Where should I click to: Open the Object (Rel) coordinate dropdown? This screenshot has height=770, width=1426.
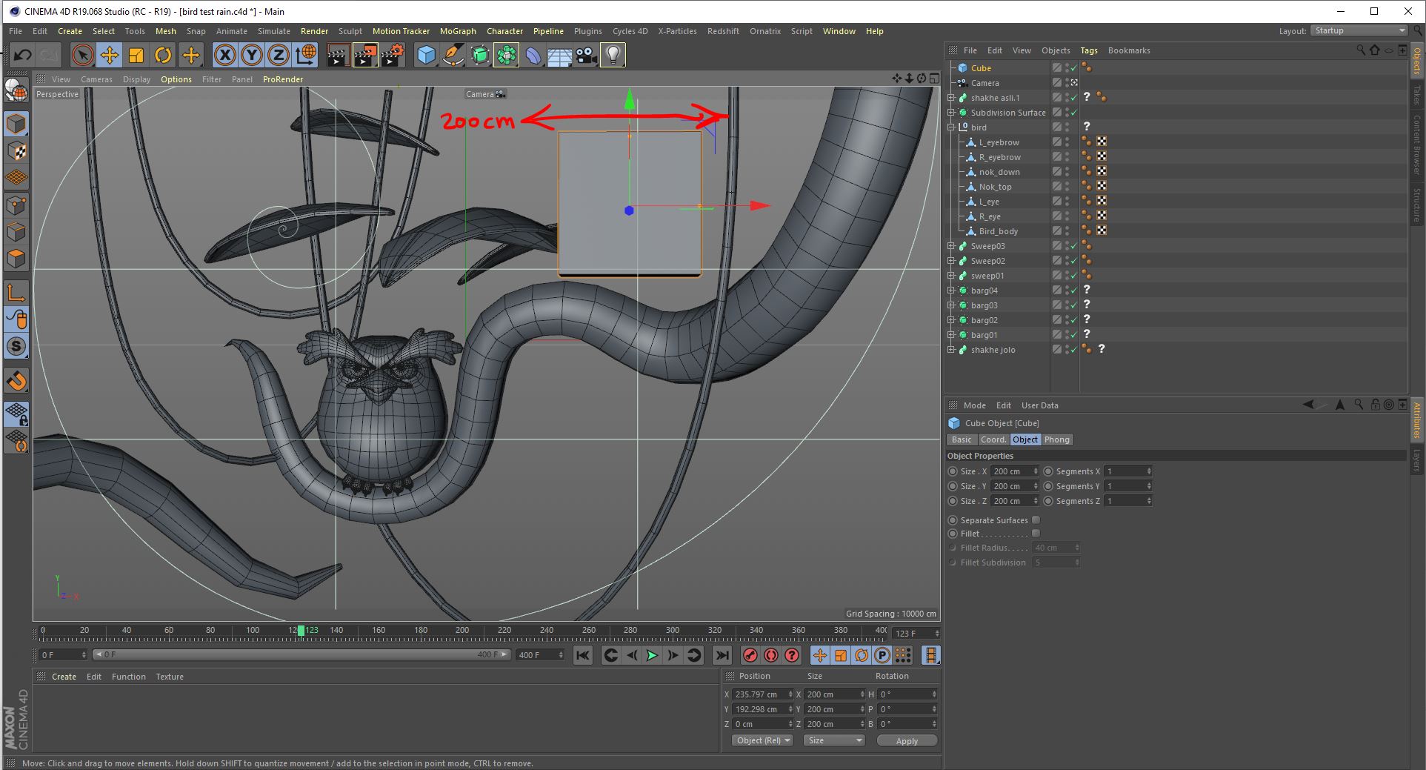(x=762, y=740)
